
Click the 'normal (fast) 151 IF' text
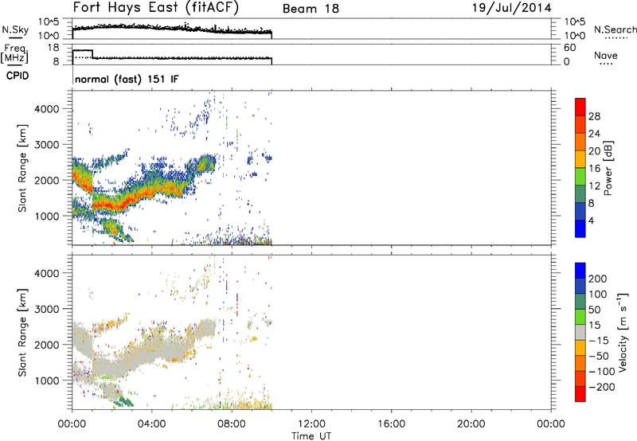(x=127, y=79)
